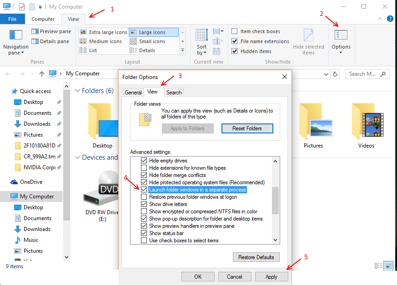The image size is (397, 285).
Task: Click inside the Search My Computer box
Action: 367,74
